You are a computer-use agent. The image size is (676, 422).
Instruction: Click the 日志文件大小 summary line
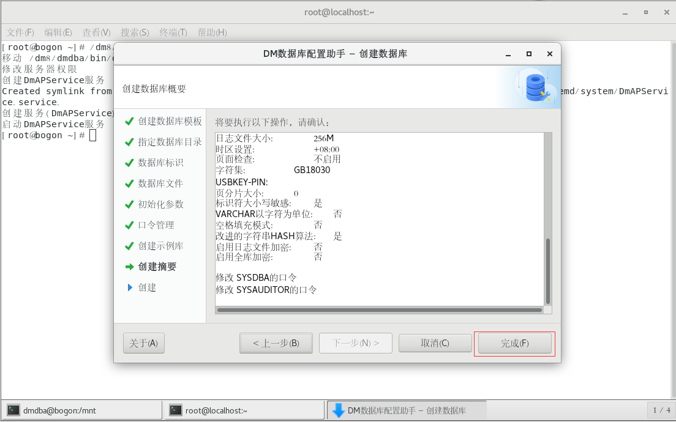pyautogui.click(x=274, y=138)
